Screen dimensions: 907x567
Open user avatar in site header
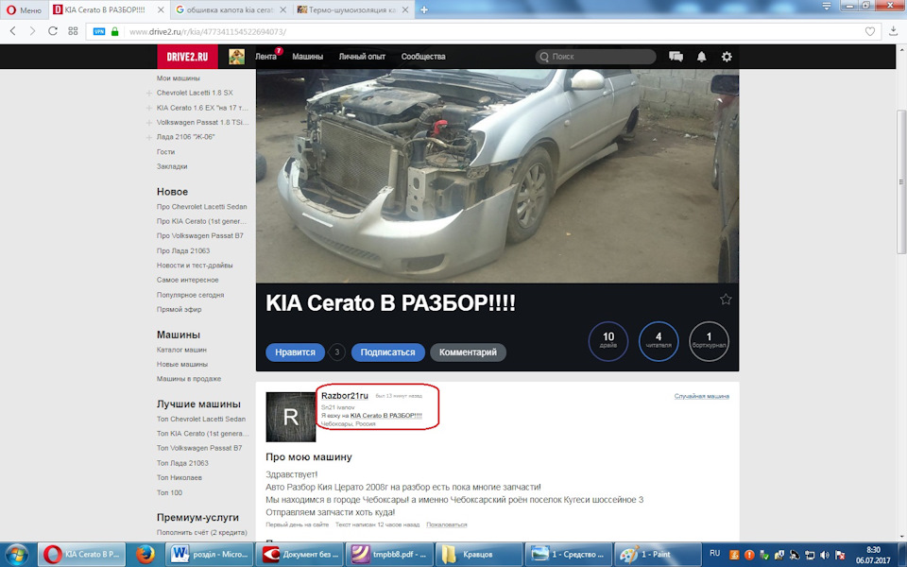tap(236, 57)
